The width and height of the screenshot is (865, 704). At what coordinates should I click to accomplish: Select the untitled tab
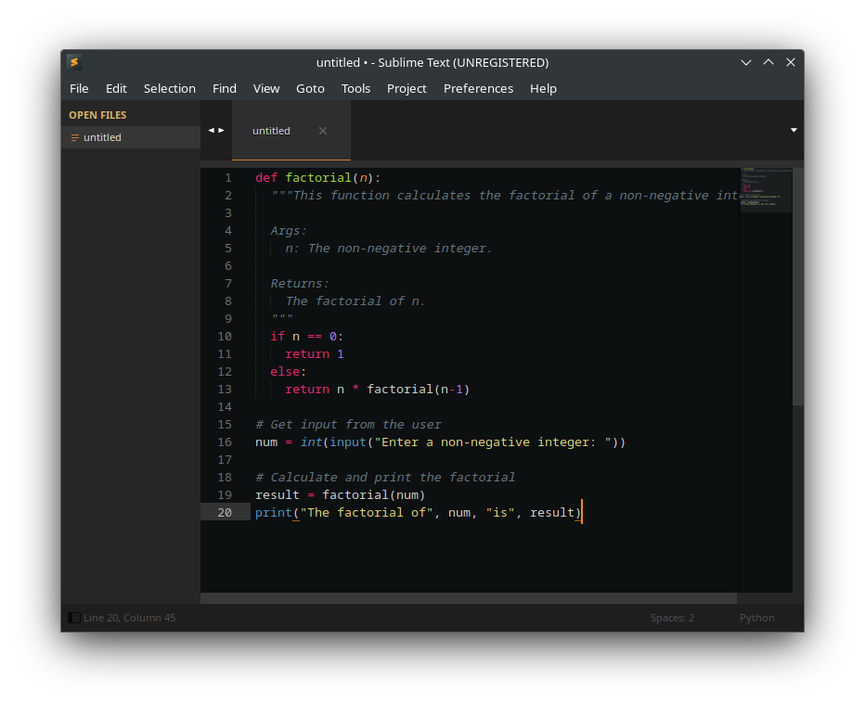[x=271, y=130]
